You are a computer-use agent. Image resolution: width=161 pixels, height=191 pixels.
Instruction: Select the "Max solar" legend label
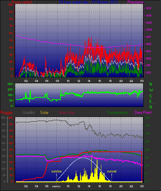pyautogui.click(x=67, y=113)
